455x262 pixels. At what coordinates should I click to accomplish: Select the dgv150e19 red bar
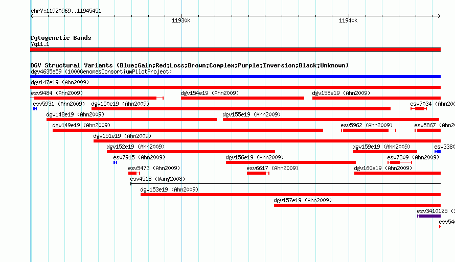pos(241,109)
